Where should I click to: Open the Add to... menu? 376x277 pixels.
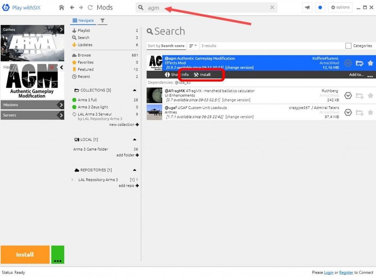point(356,75)
